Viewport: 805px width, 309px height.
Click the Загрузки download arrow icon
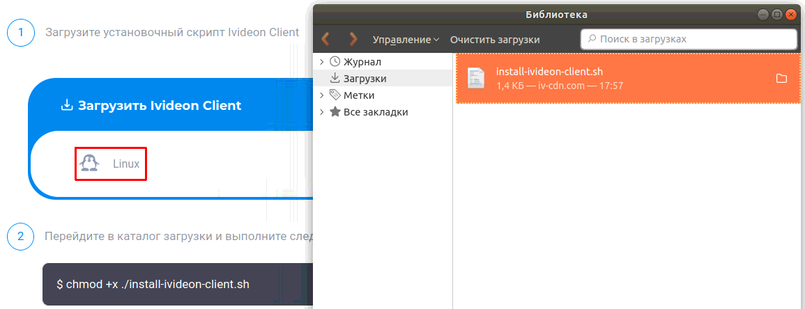point(335,79)
